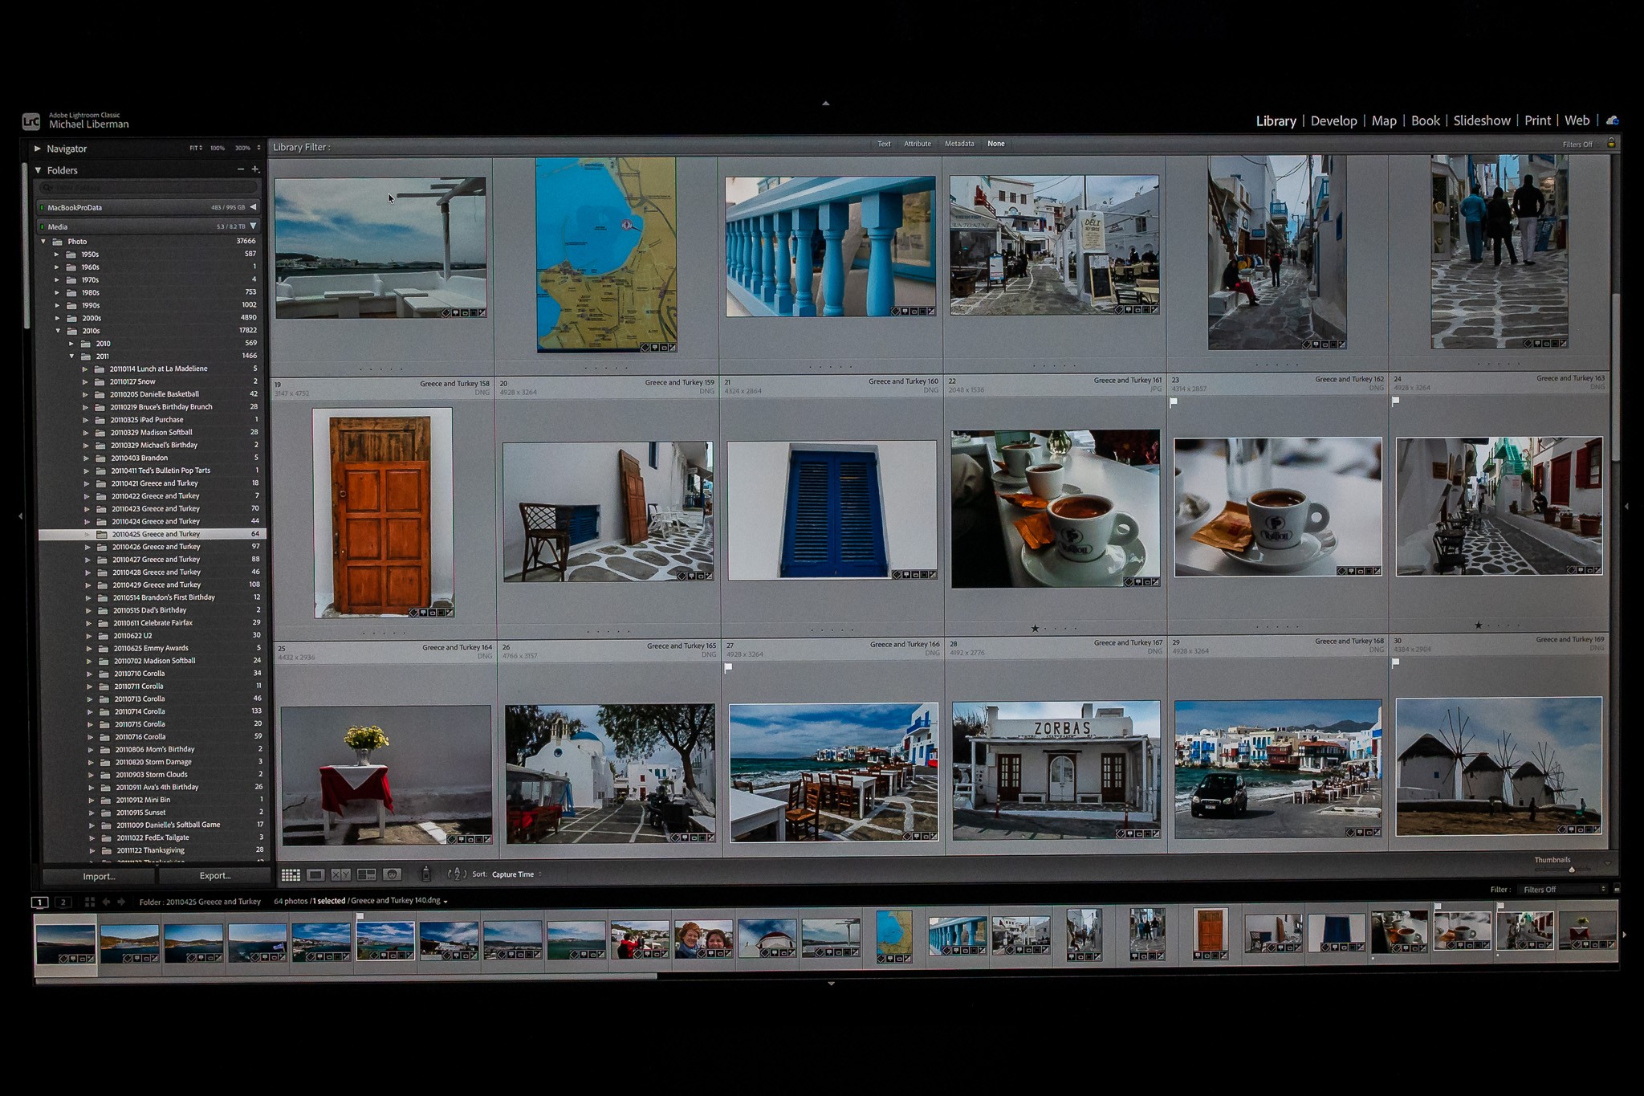Switch to Loupe view icon
The image size is (1644, 1096).
tap(315, 874)
